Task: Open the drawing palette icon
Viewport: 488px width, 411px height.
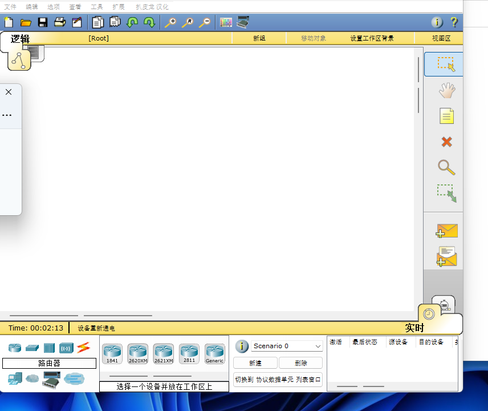Action: 226,22
